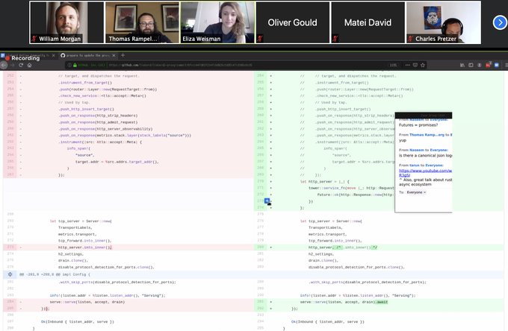Click the page zoom level indicator
508x331 pixels.
(393, 66)
